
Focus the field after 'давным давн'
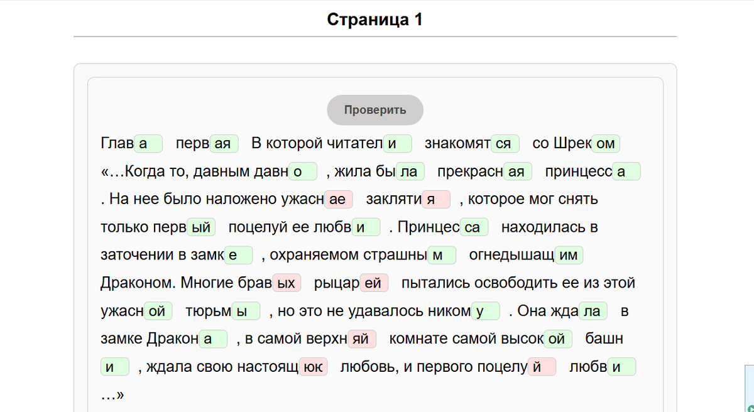(303, 171)
